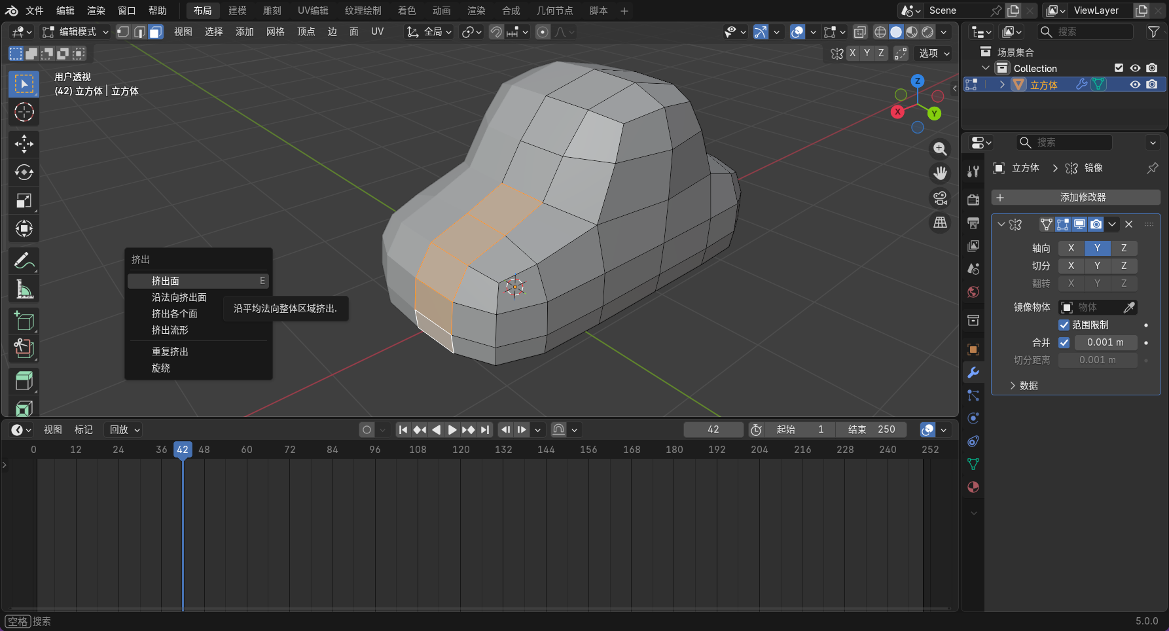Open the 编辑模式 mode dropdown

tap(75, 32)
